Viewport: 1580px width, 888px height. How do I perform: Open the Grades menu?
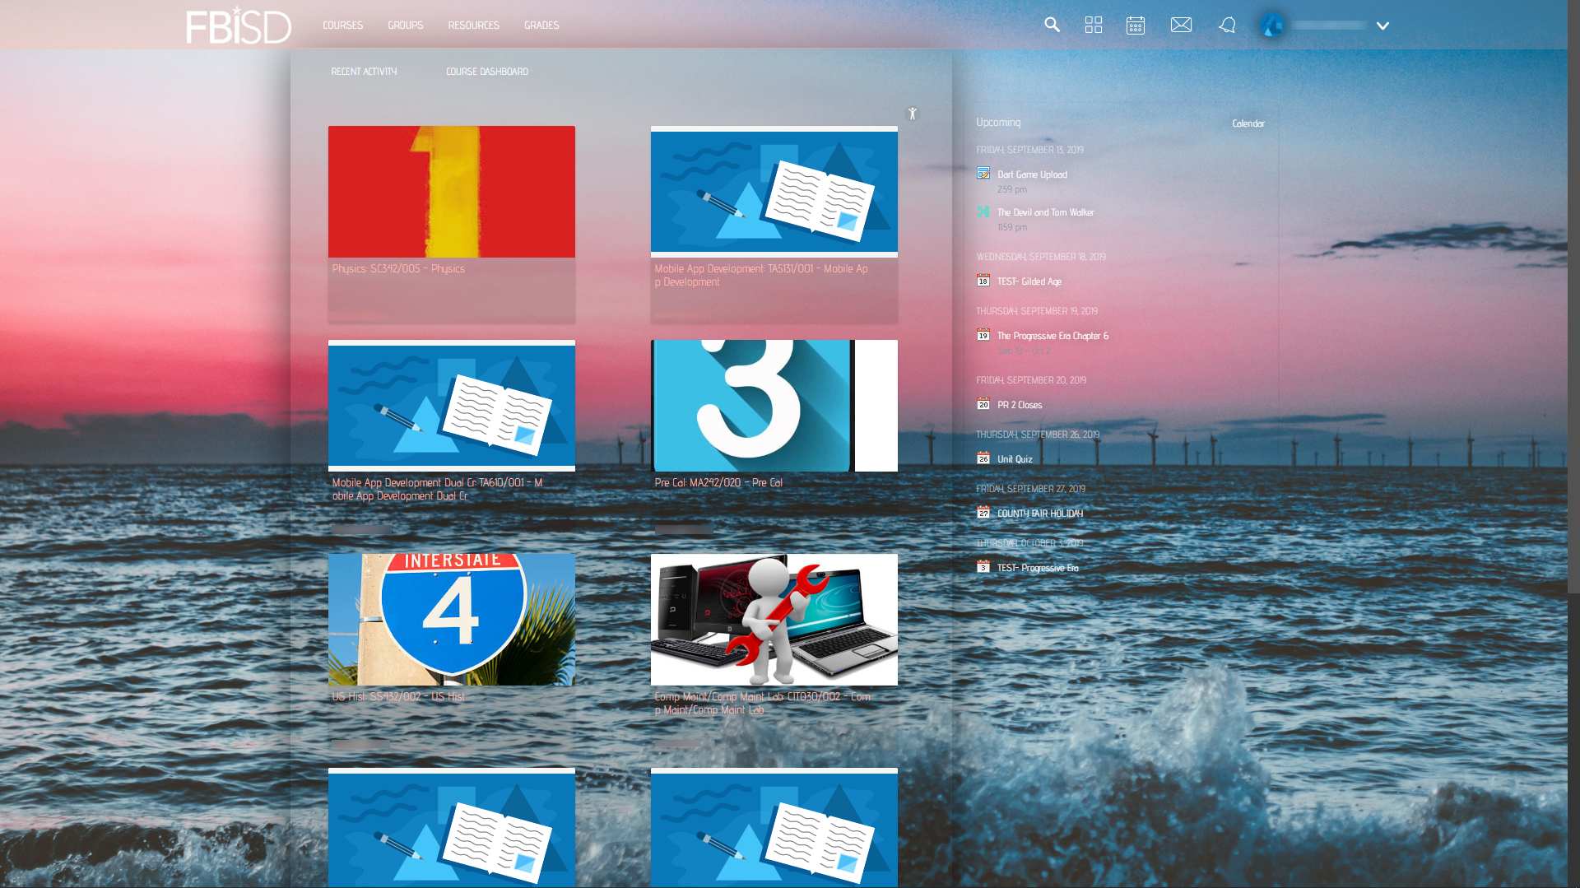(x=541, y=26)
